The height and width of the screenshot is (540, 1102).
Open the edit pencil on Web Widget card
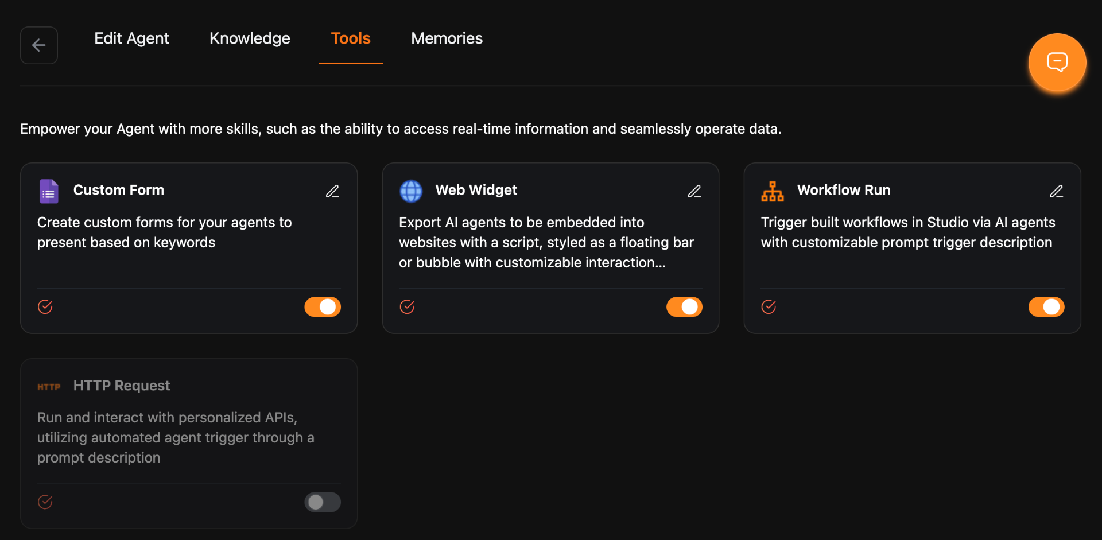point(694,191)
